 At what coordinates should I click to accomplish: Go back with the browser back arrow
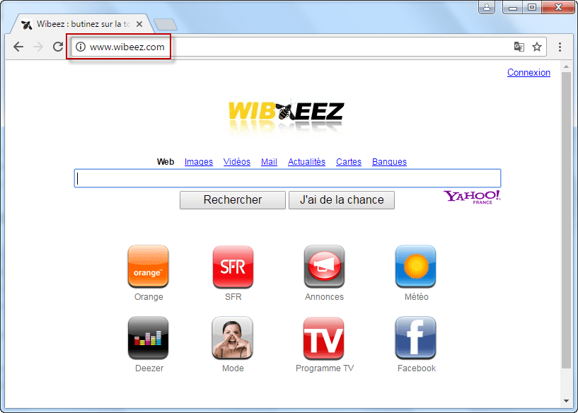pyautogui.click(x=18, y=47)
